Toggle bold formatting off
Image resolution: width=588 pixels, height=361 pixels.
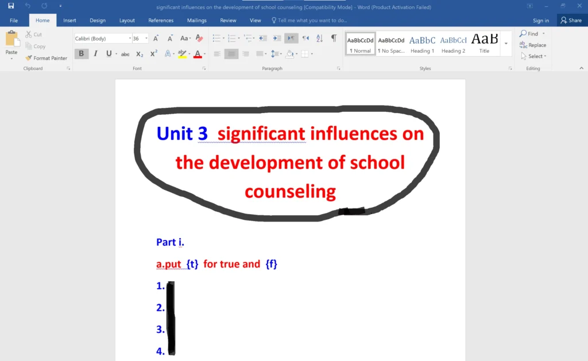click(80, 54)
